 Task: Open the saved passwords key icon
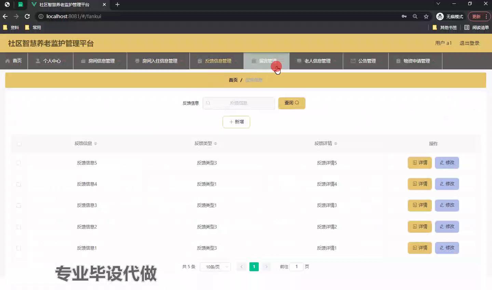pos(404,16)
